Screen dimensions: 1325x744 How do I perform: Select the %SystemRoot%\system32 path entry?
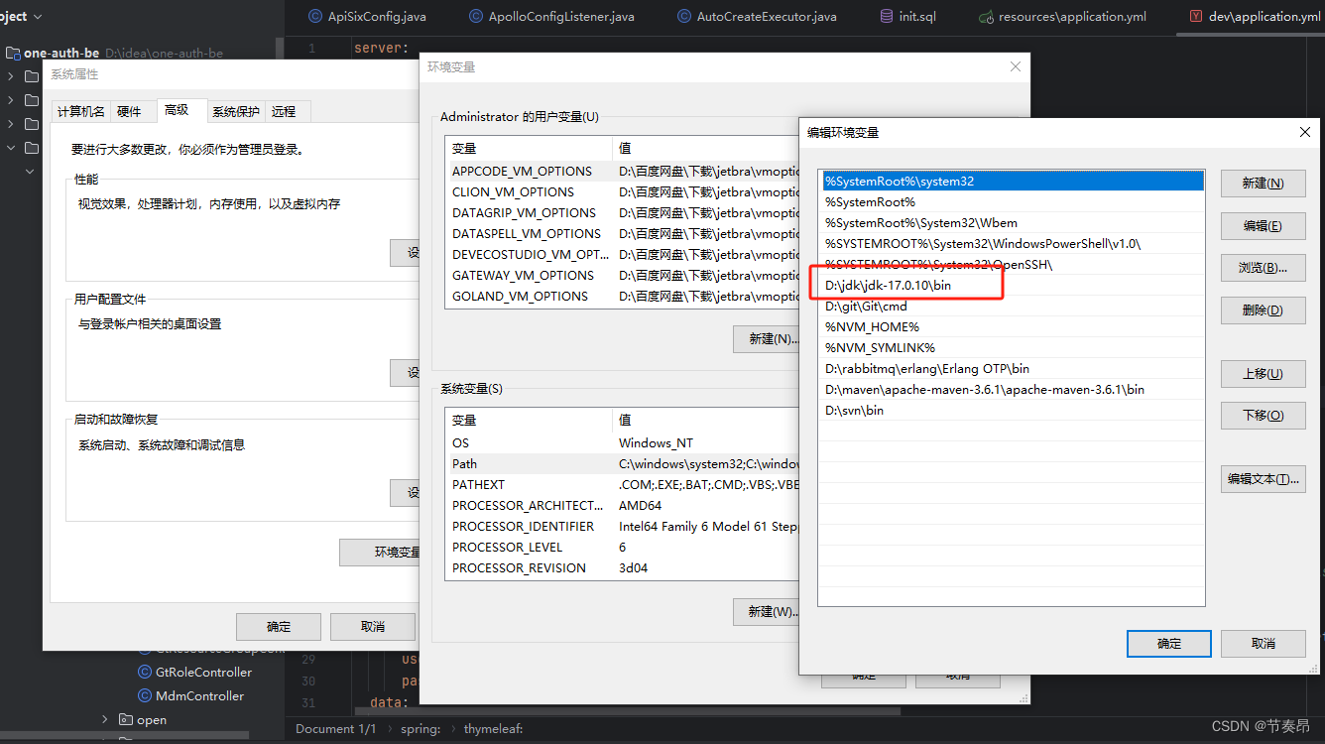[1012, 182]
